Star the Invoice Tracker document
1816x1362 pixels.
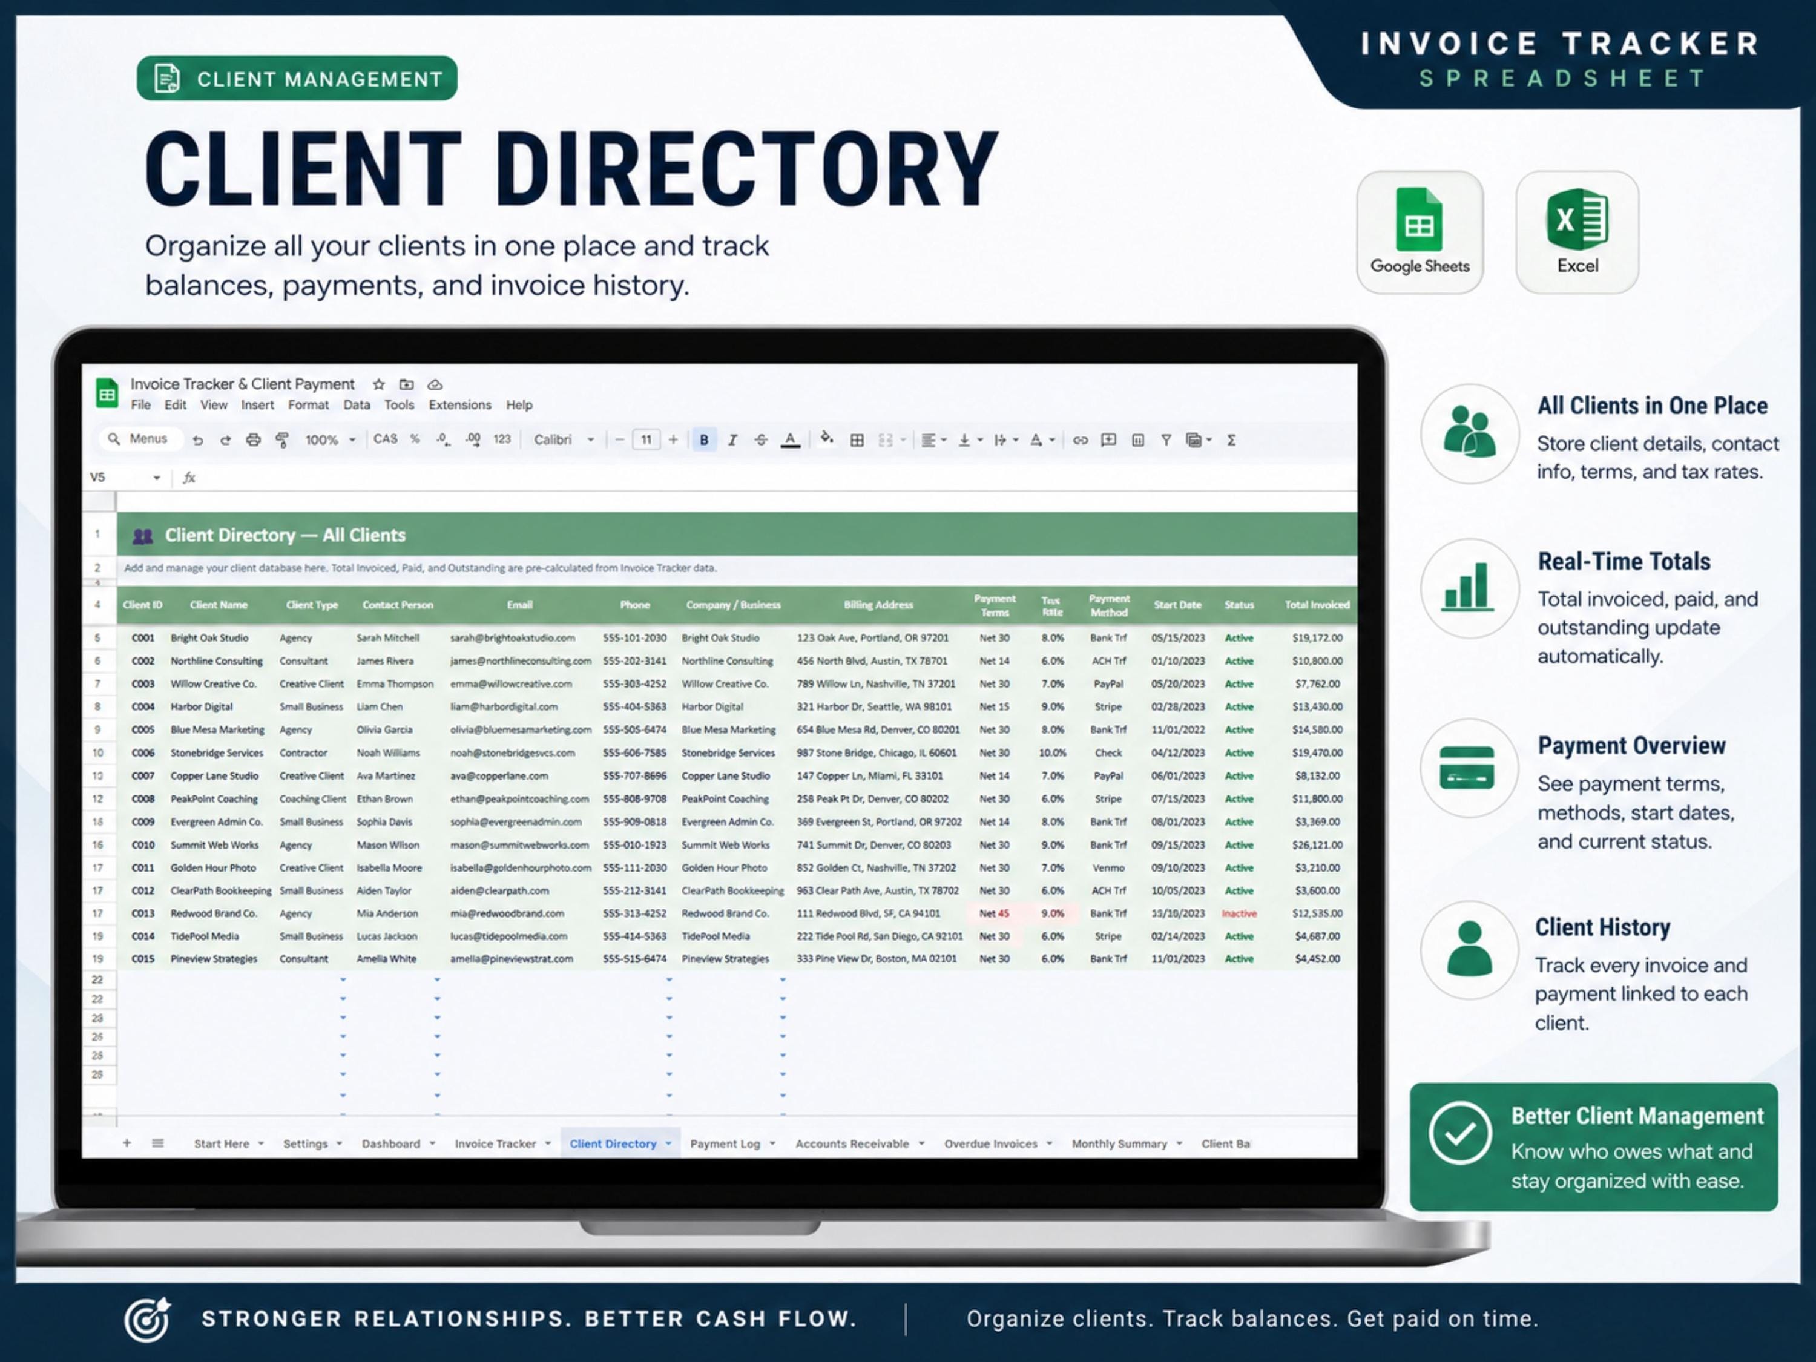coord(378,384)
